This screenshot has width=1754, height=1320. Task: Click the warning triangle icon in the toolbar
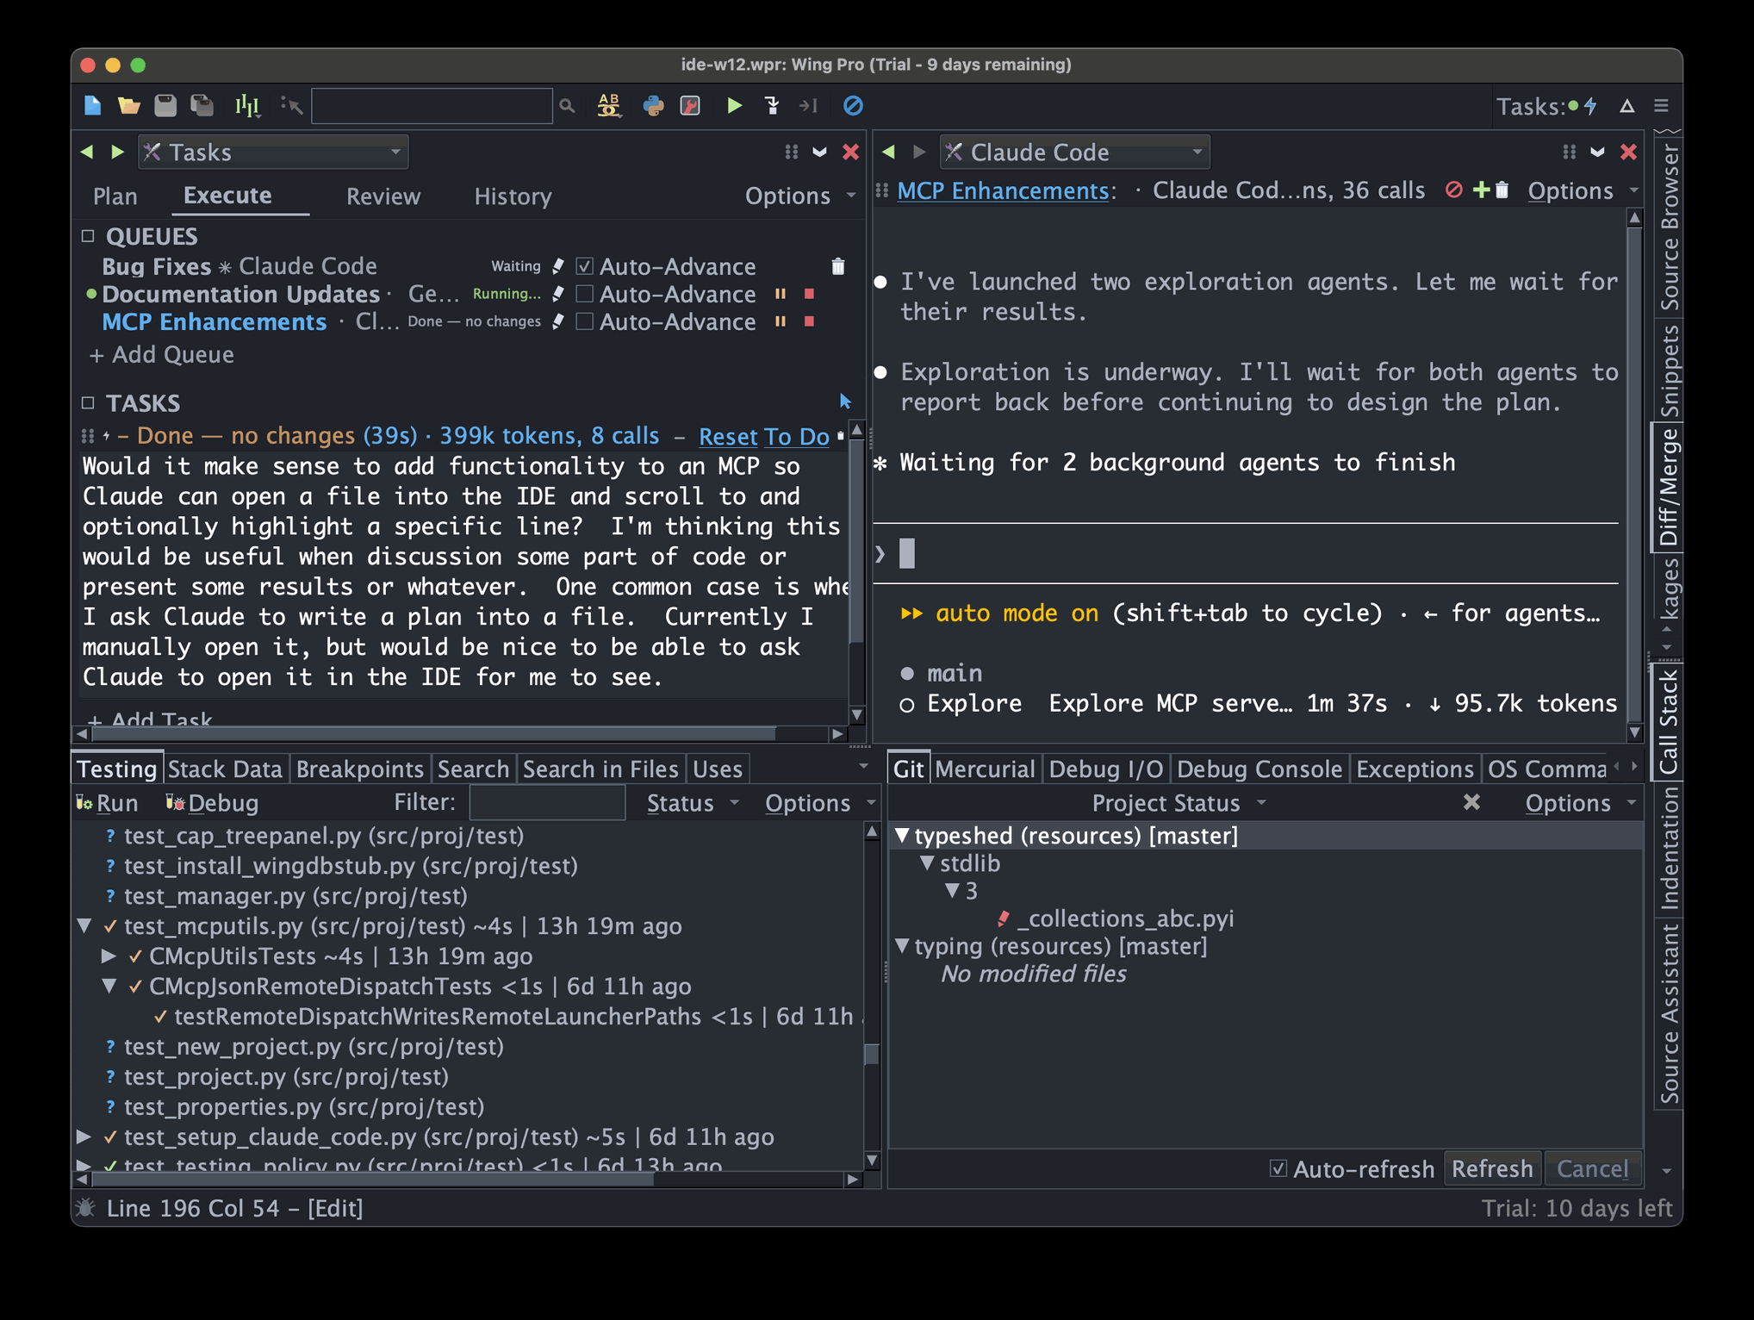(x=1626, y=106)
